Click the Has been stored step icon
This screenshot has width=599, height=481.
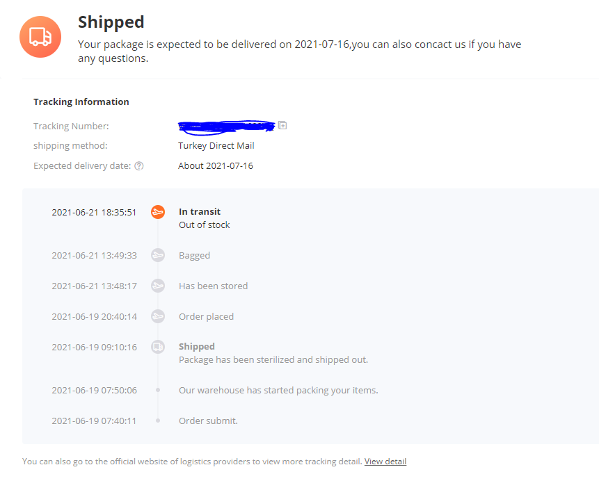158,286
